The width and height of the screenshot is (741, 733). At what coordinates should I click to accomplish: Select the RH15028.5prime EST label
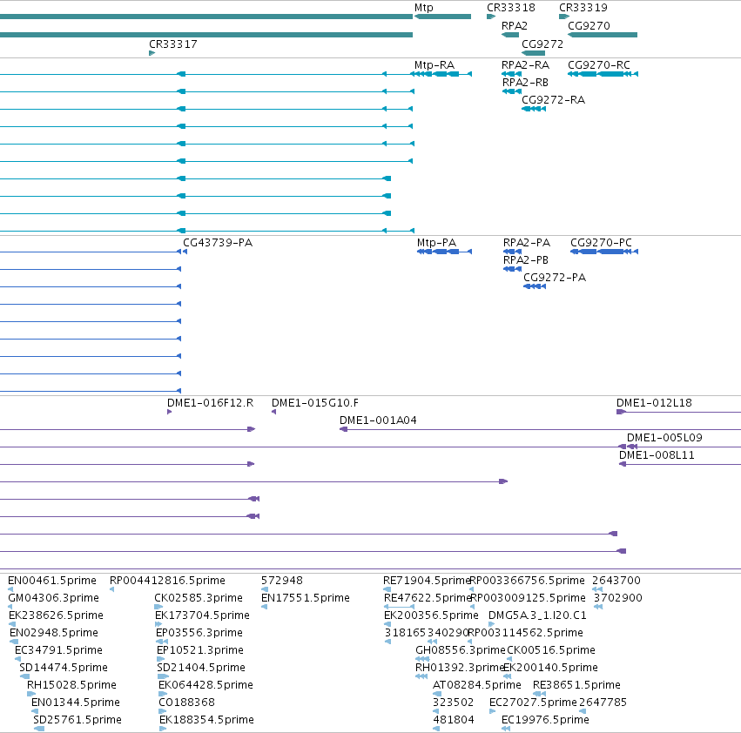[x=71, y=685]
